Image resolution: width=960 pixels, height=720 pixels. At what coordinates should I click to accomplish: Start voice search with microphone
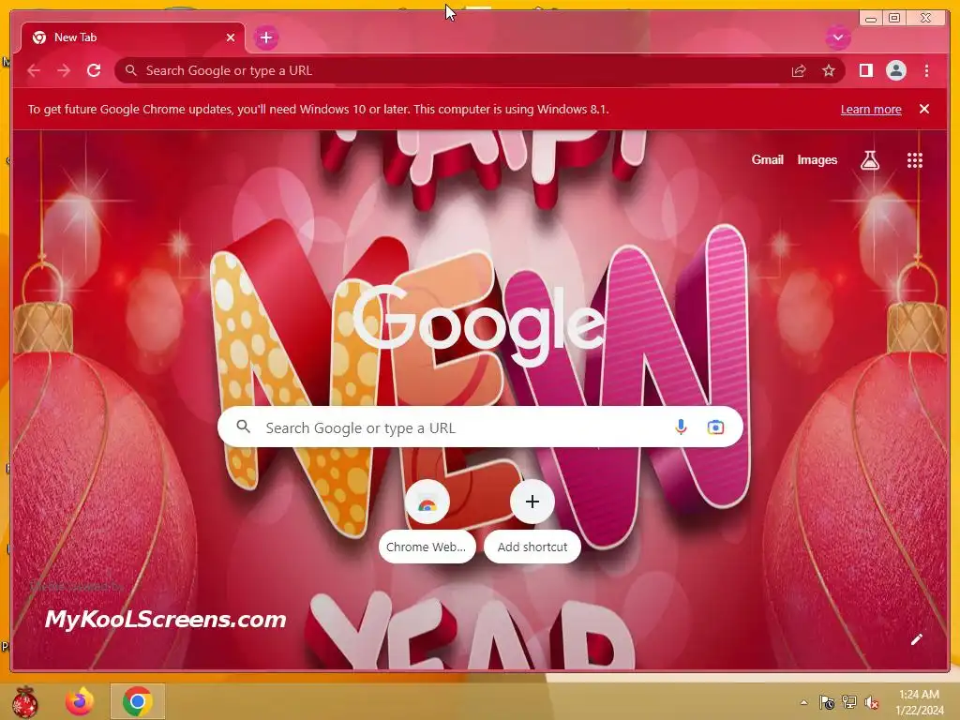click(x=681, y=427)
